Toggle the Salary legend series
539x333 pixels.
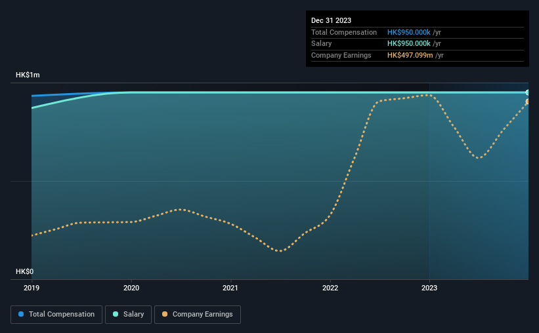pos(128,315)
